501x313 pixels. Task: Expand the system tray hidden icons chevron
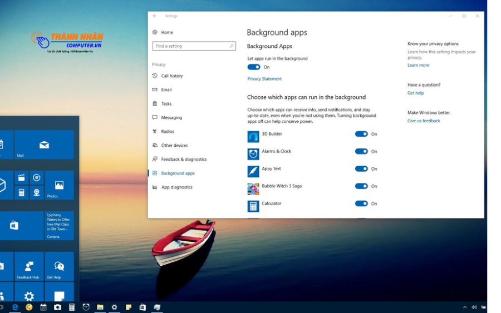tap(465, 307)
